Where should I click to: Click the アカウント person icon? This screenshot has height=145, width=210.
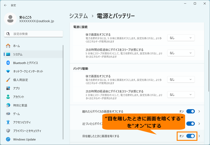[x=8, y=97]
